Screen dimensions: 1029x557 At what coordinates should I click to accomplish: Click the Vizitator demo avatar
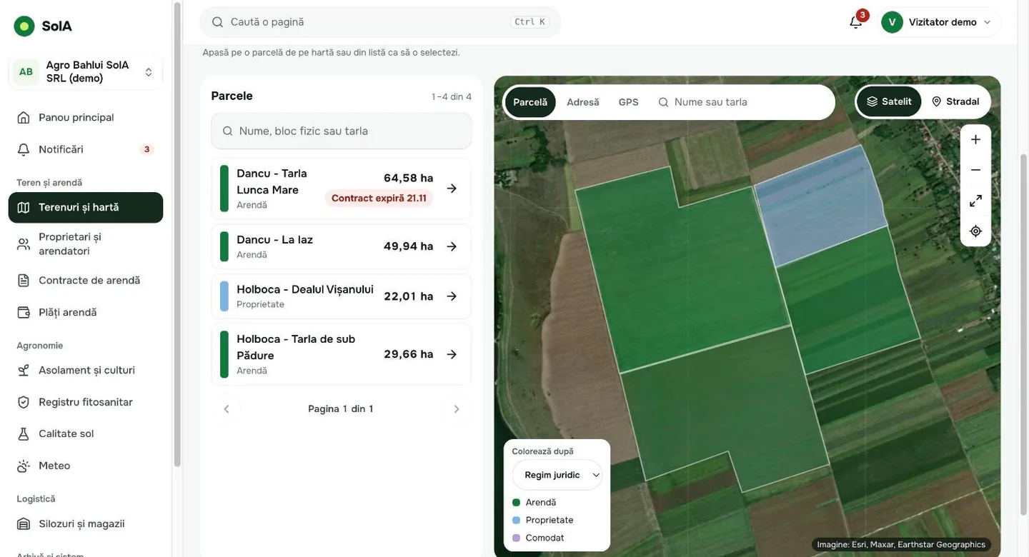pos(892,22)
